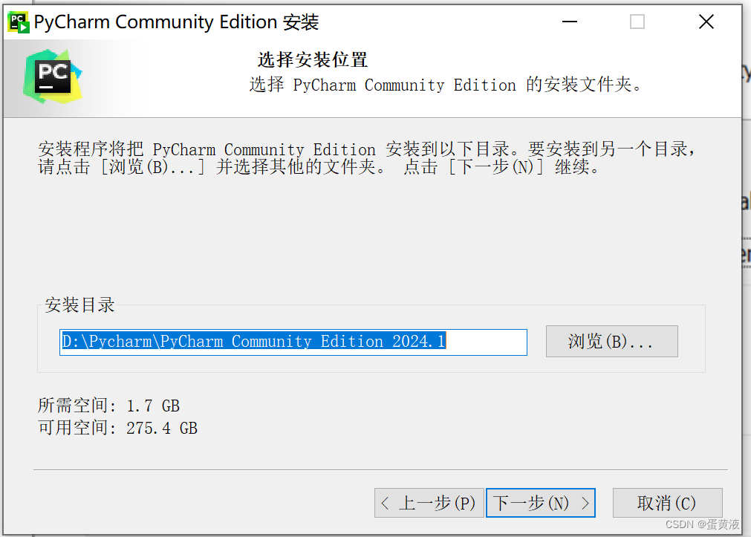Click the 选择安装位置 heading
Viewport: 751px width, 537px height.
point(312,60)
